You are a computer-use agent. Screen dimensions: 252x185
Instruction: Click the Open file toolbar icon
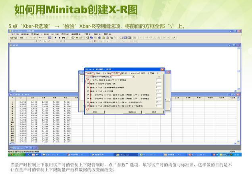12,38
